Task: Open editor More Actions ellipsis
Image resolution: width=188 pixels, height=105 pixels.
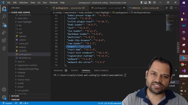Action: (x=176, y=8)
